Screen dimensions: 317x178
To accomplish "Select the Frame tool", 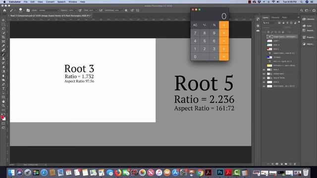I will (3, 42).
